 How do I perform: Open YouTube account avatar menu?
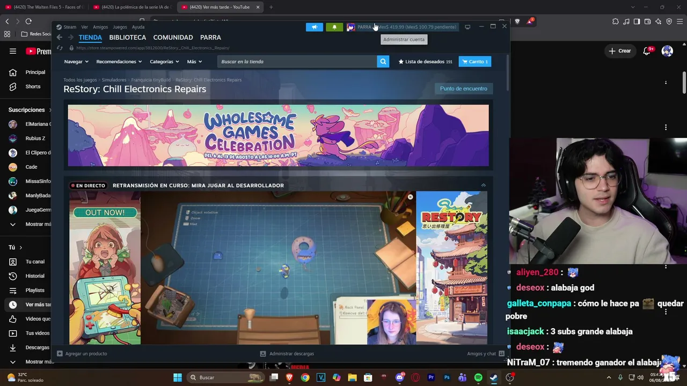[667, 51]
